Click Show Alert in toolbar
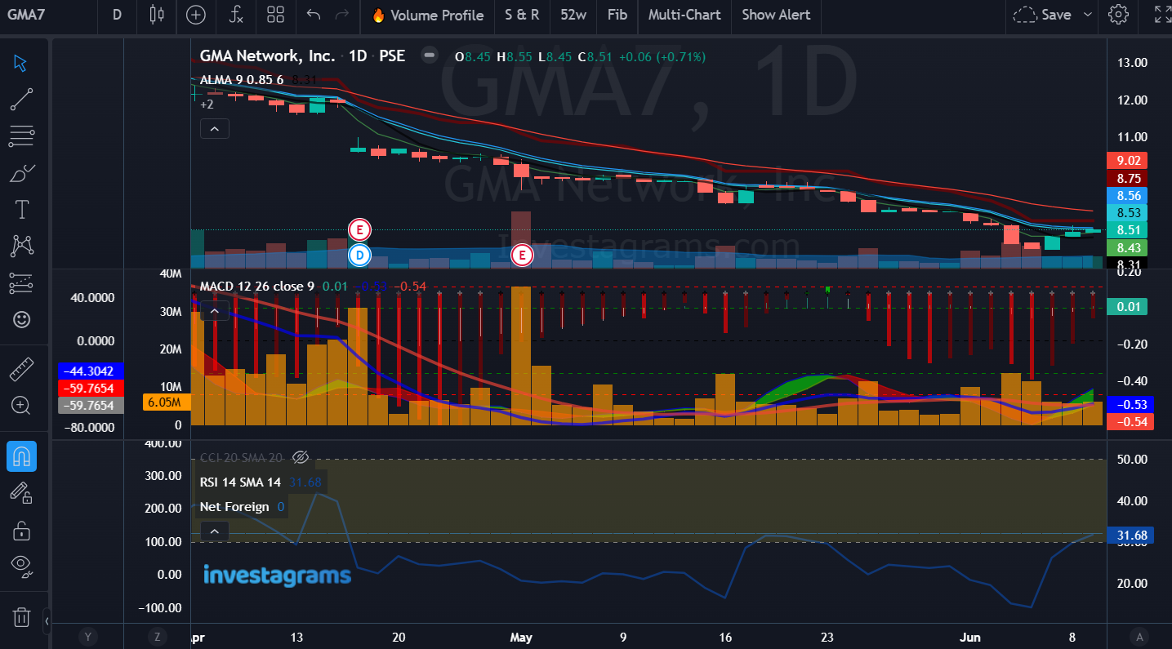The width and height of the screenshot is (1172, 649). tap(776, 15)
